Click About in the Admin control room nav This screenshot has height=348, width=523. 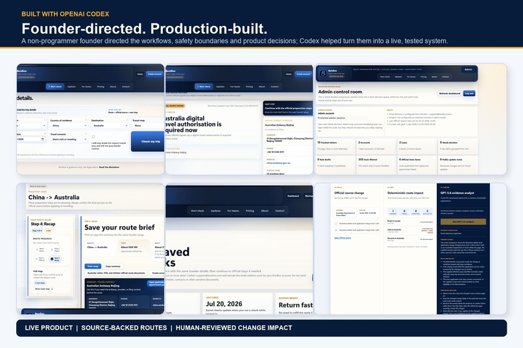[x=434, y=76]
